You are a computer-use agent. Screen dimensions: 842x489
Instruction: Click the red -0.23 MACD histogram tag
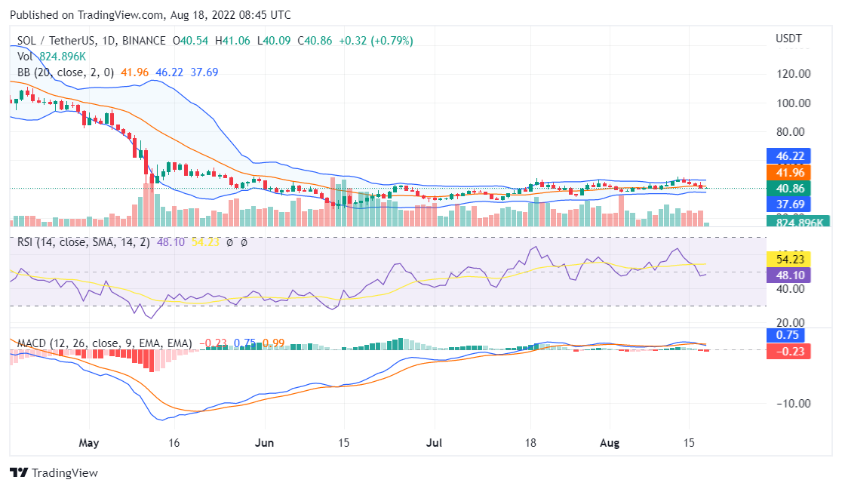(788, 351)
